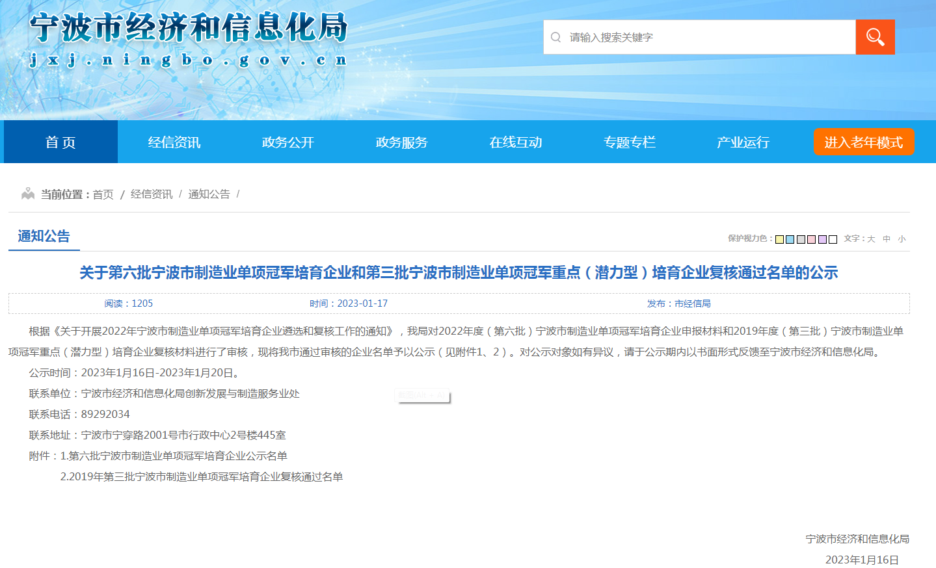Image resolution: width=936 pixels, height=568 pixels.
Task: Open the 专题专栏 navigation menu
Action: (x=628, y=142)
